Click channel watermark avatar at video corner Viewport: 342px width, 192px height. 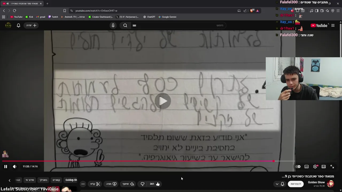(x=5, y=154)
